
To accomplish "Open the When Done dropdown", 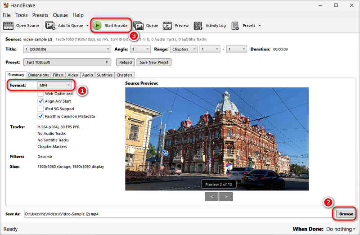I will [341, 229].
